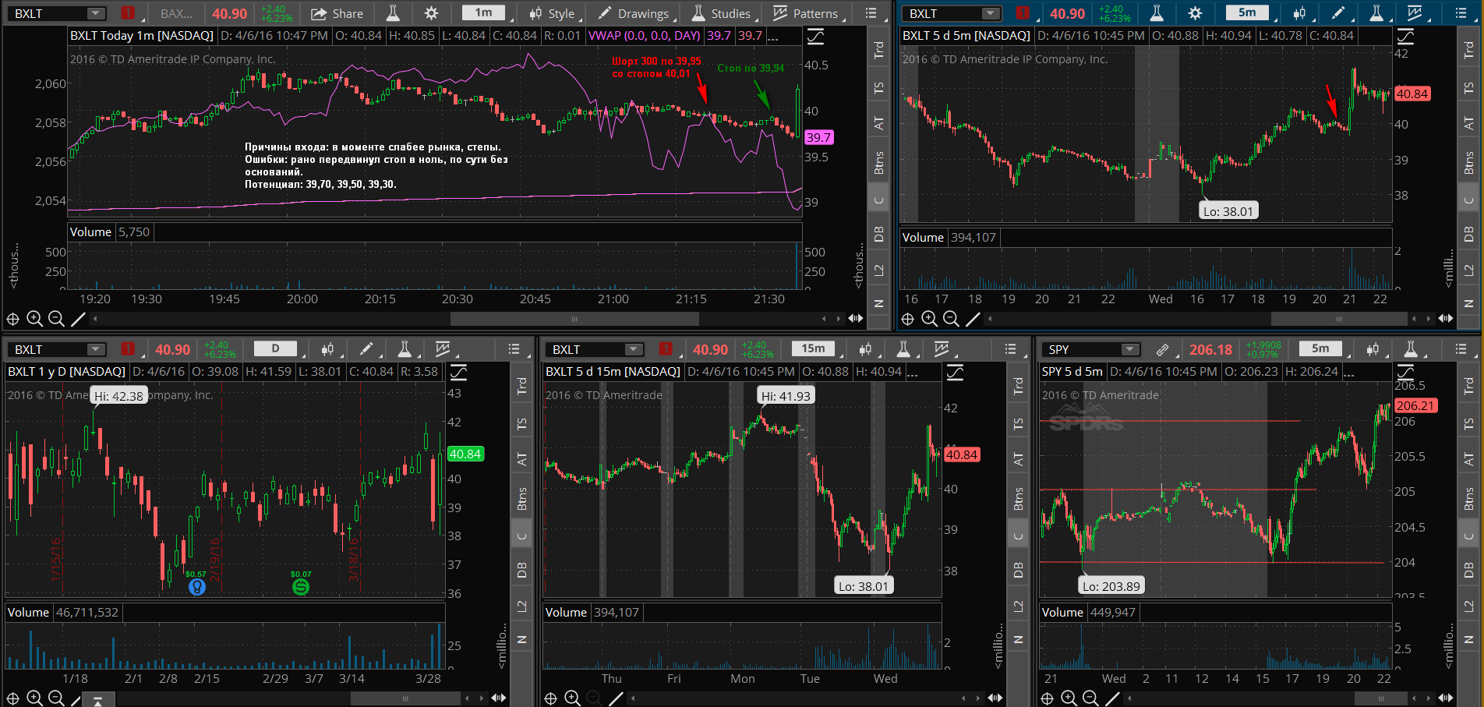Open 5m timeframe selector in top-right BXLT chart
The width and height of the screenshot is (1484, 707).
point(1247,12)
